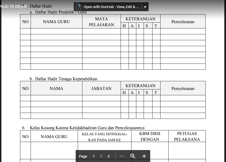The image size is (226, 162).
Task: Zoom out with the minus icon
Action: click(122, 156)
